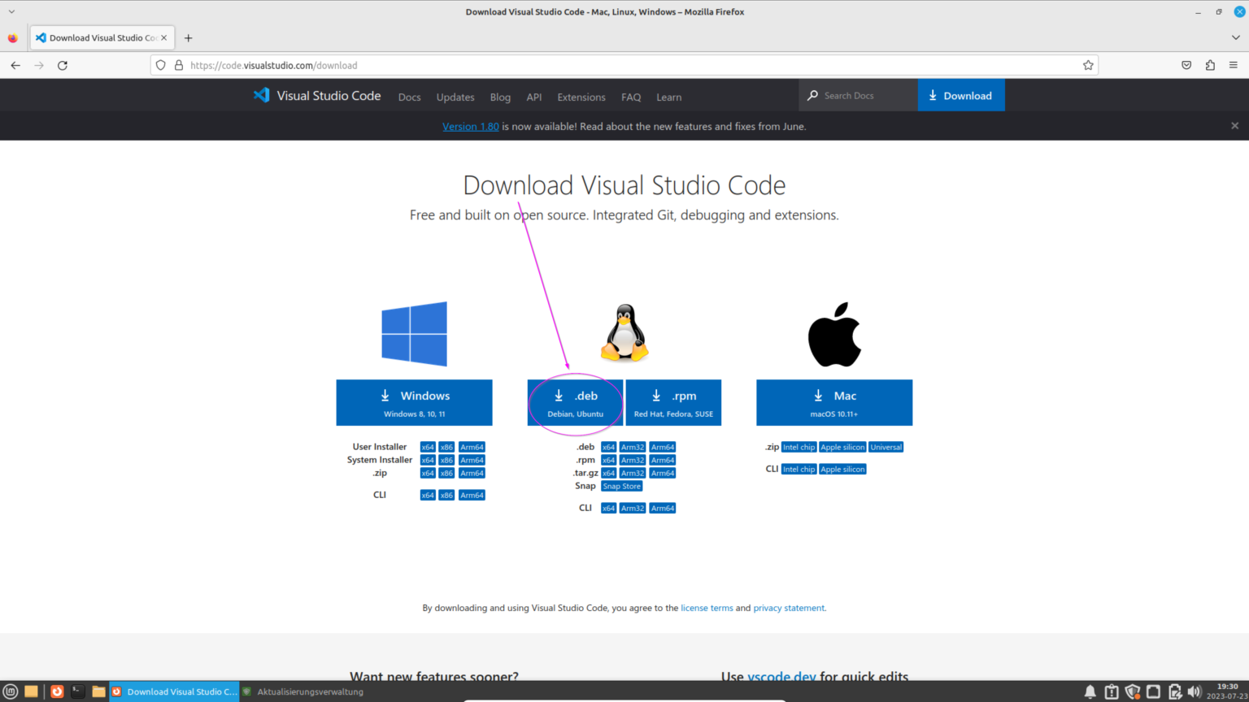This screenshot has height=702, width=1249.
Task: Click the blue Download button
Action: [961, 95]
